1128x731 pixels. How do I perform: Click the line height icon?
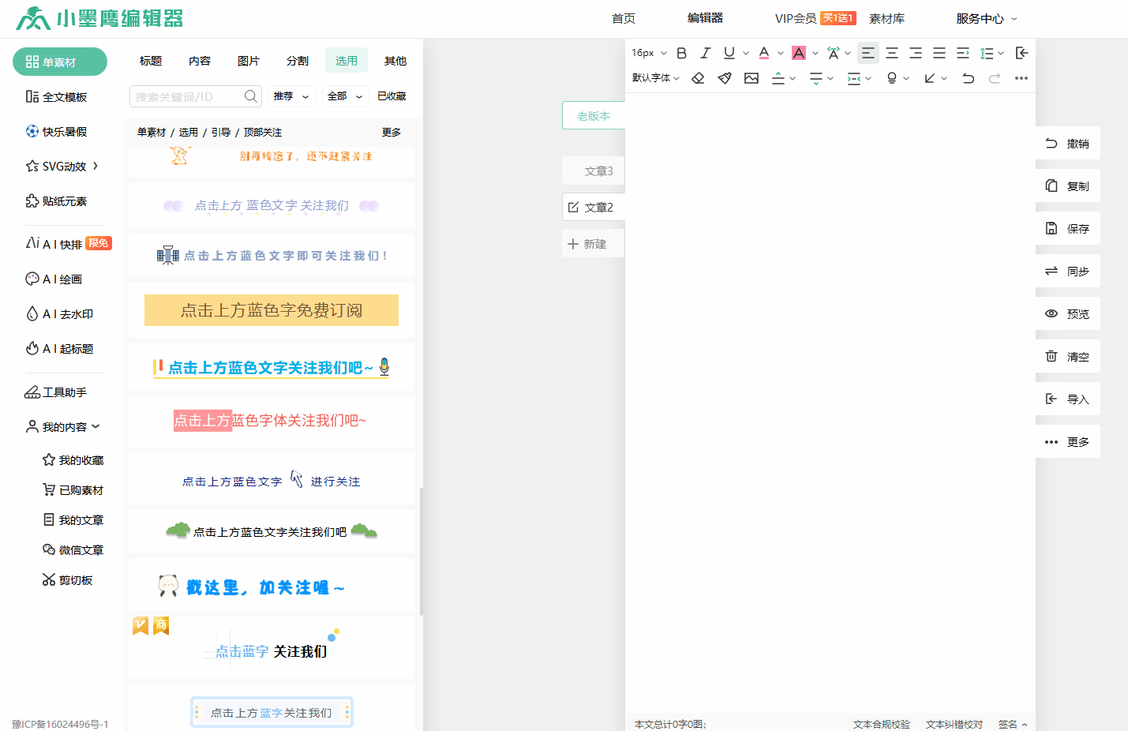click(987, 53)
